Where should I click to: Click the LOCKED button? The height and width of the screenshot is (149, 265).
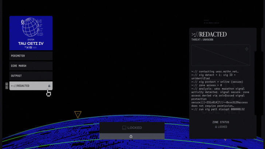pos(132,128)
